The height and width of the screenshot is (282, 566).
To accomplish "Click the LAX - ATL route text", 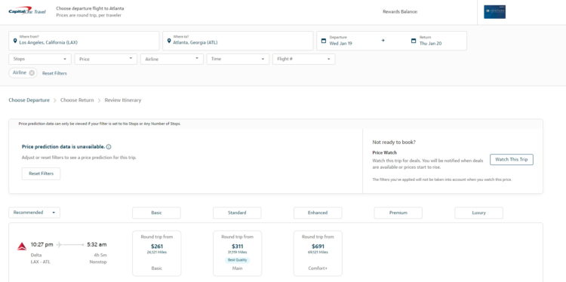I will coord(41,262).
